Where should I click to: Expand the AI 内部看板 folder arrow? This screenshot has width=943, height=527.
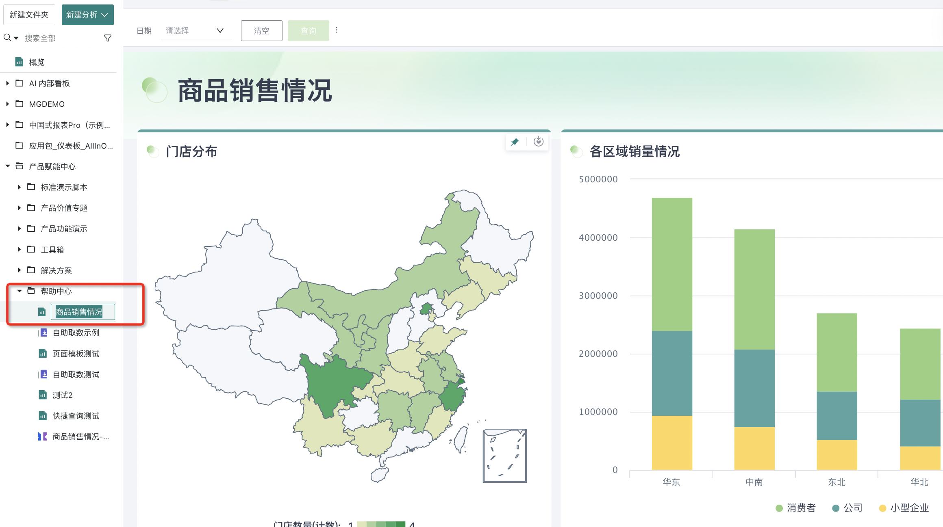coord(7,83)
